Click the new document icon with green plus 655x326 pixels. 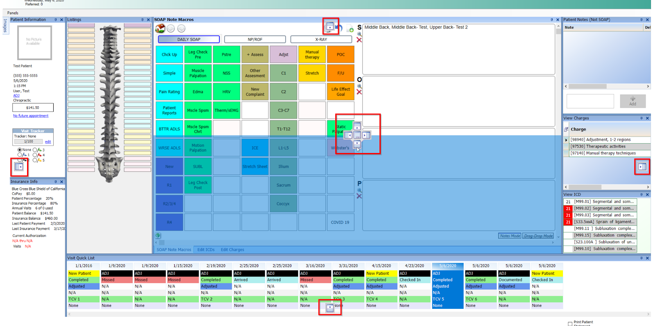pos(350,29)
